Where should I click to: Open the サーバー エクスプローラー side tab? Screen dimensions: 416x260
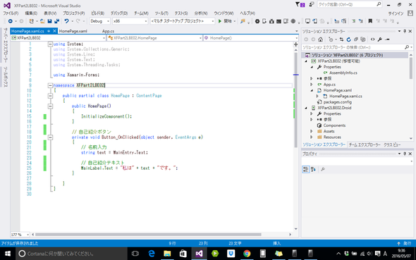click(x=6, y=45)
